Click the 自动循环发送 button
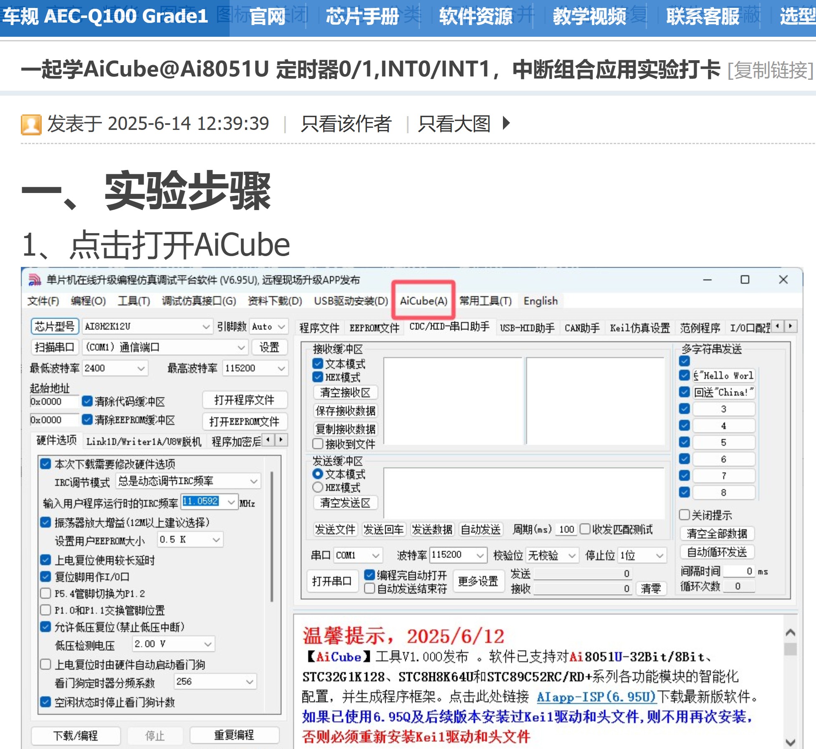Screen dimensions: 816x749 (717, 552)
